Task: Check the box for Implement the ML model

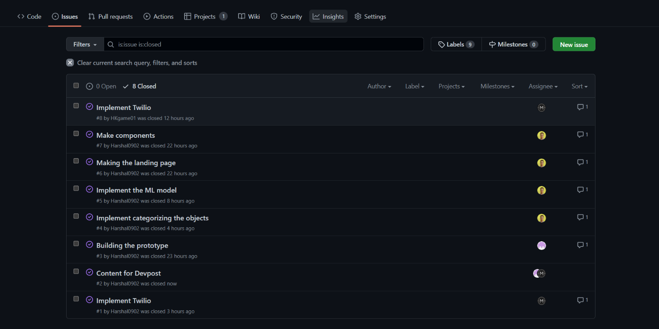Action: pos(76,188)
